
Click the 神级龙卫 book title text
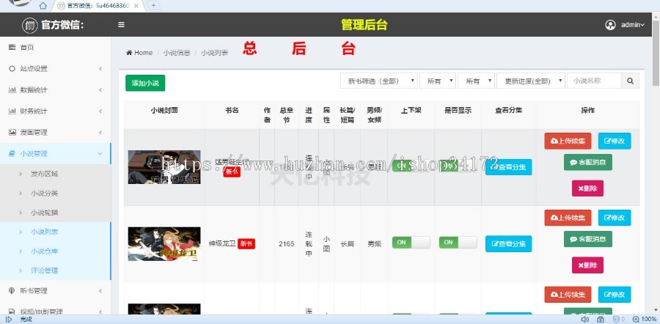(222, 243)
